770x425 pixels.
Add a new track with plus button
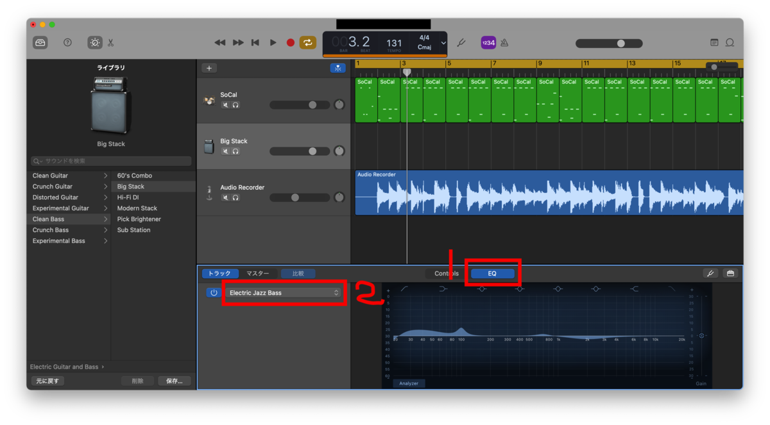click(x=209, y=68)
